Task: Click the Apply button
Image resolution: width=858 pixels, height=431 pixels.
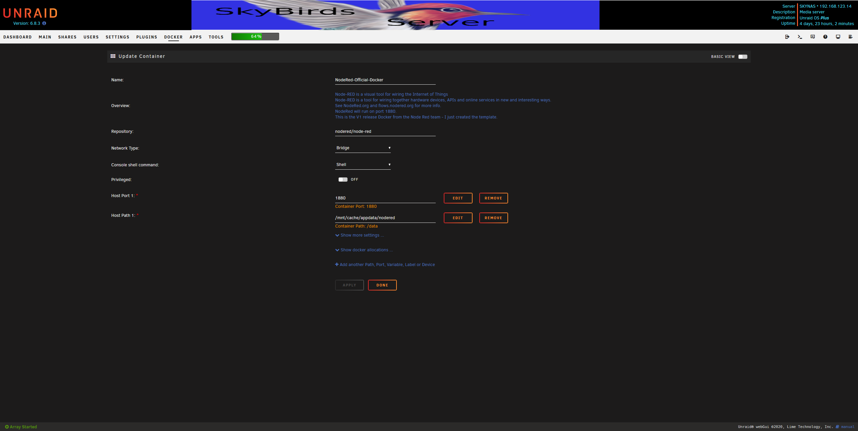Action: [x=349, y=285]
